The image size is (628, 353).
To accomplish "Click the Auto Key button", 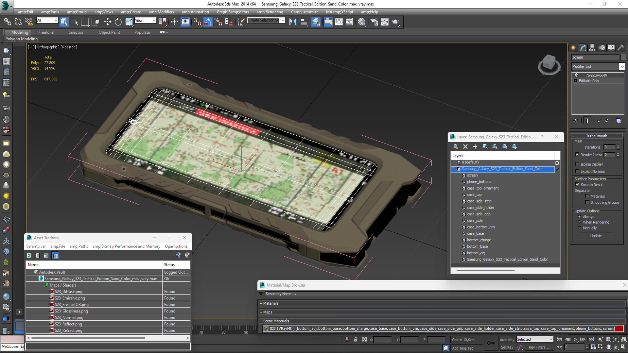I will pyautogui.click(x=507, y=340).
